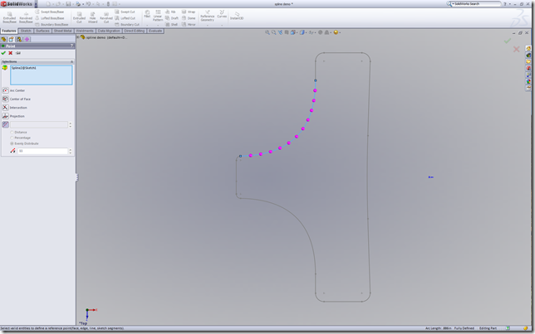Viewport: 535px width, 334px height.
Task: Open the Save toolbar dropdown arrow
Action: (72, 4)
